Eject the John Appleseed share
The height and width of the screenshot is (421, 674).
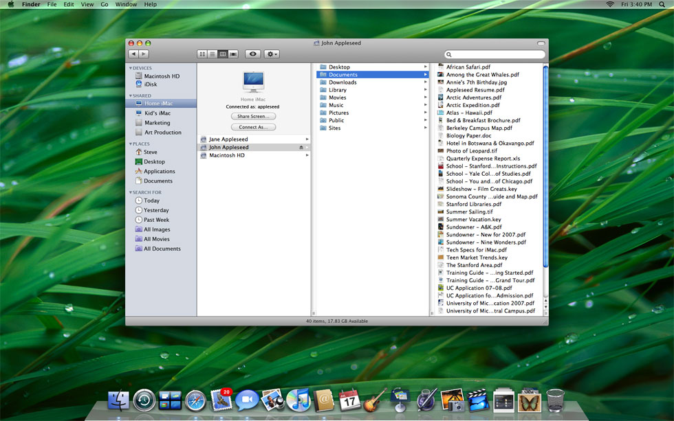301,147
